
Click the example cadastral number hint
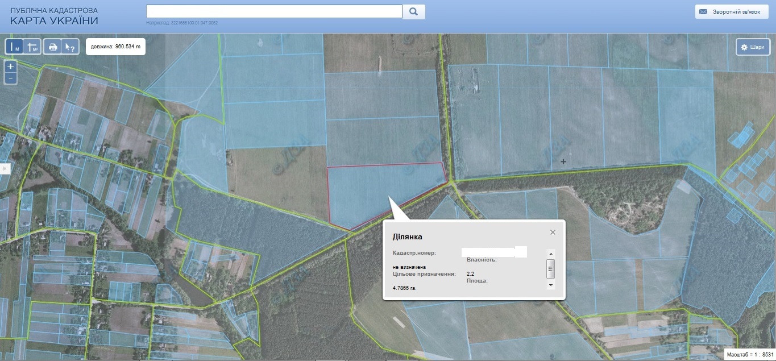[x=182, y=23]
